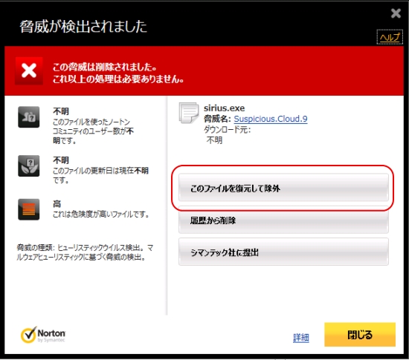Viewport: 409px width, 360px height.
Task: Click the red X threat-removed status icon
Action: pyautogui.click(x=29, y=71)
